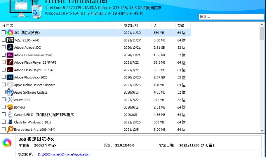The height and width of the screenshot is (157, 266).
Task: Click the Clash for Windows cat icon
Action: point(10,122)
